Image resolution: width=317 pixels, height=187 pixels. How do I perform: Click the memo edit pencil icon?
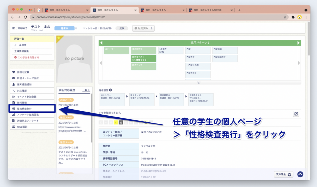coord(296,114)
